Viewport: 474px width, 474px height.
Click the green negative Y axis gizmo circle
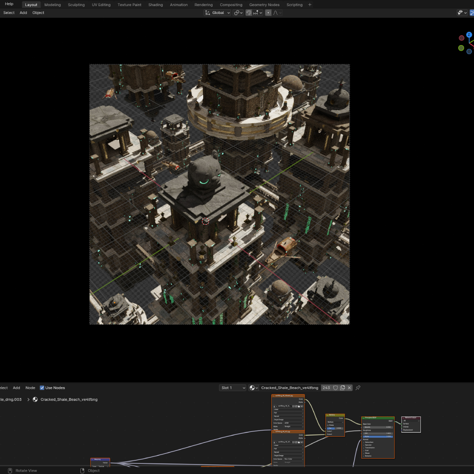(x=461, y=48)
